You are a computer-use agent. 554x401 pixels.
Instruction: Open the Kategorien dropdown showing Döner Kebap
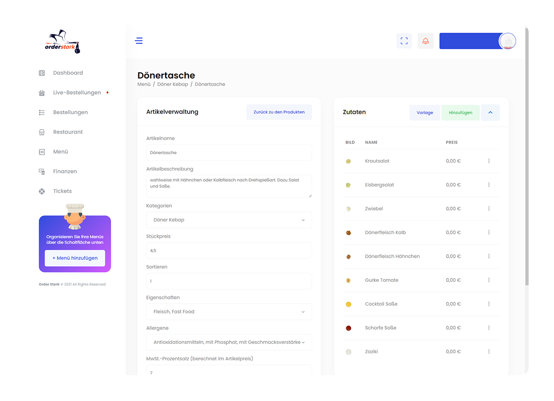(x=229, y=220)
